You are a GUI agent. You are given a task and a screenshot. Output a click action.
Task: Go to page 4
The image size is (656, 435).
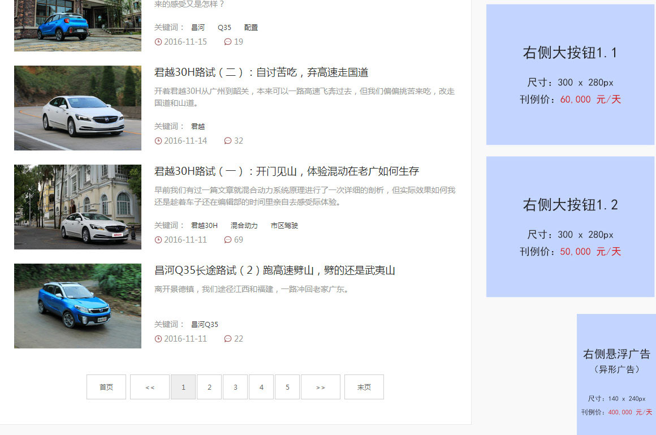pyautogui.click(x=261, y=387)
